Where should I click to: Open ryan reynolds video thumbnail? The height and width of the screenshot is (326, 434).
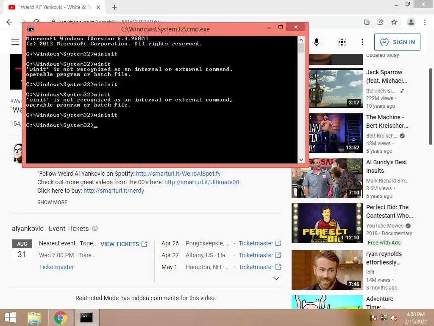327,270
